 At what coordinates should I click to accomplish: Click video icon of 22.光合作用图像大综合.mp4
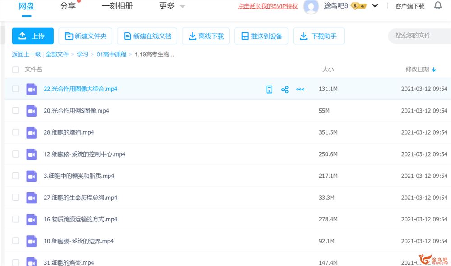pyautogui.click(x=32, y=89)
